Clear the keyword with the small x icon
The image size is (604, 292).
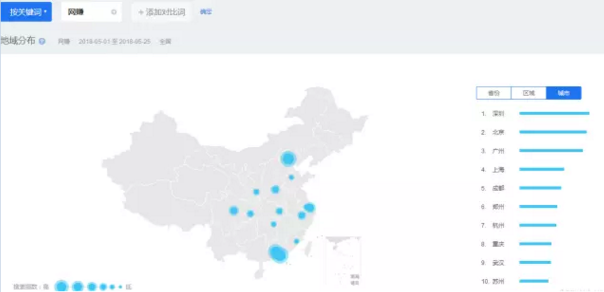[113, 12]
